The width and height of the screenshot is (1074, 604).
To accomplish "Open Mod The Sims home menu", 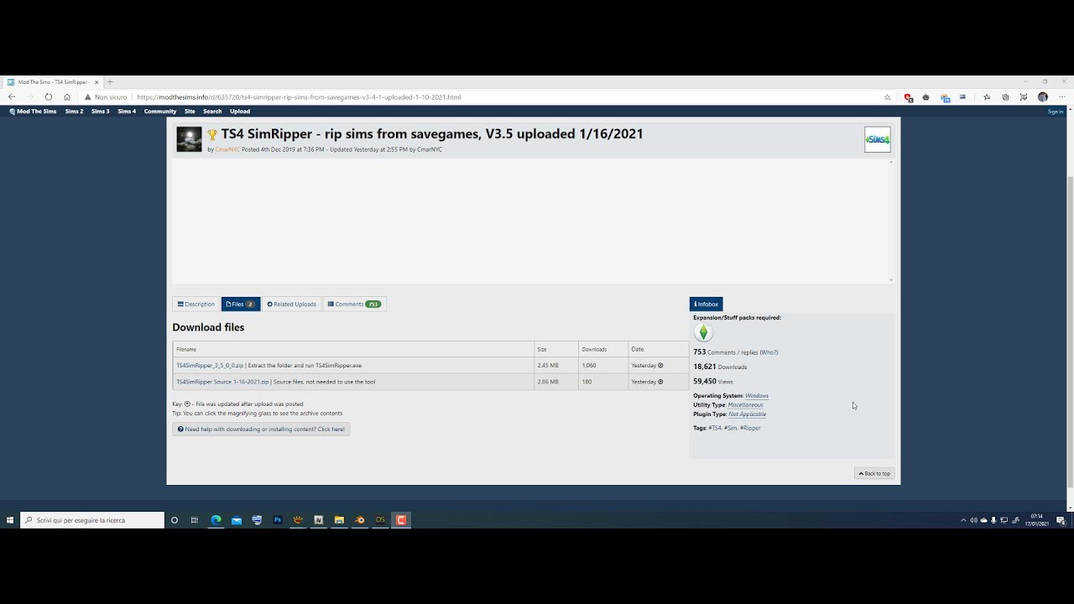I will tap(33, 112).
